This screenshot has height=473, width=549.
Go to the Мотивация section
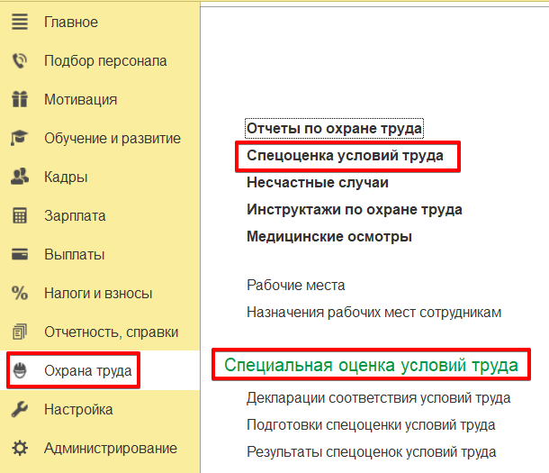tap(80, 99)
